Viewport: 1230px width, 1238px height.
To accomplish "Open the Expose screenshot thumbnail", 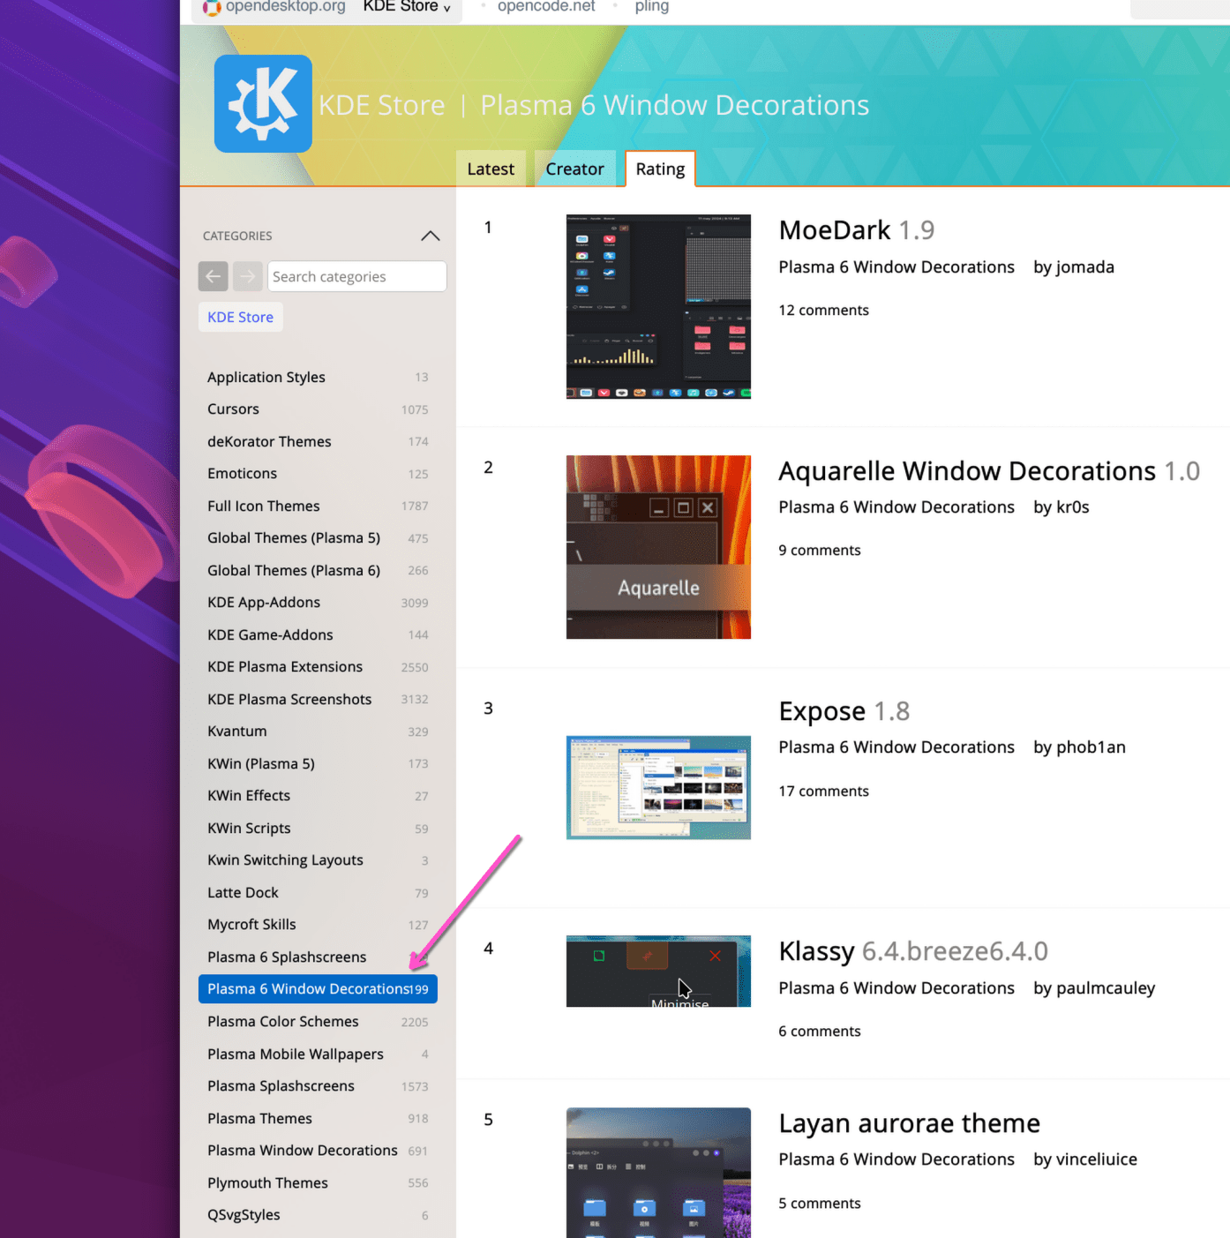I will 658,787.
